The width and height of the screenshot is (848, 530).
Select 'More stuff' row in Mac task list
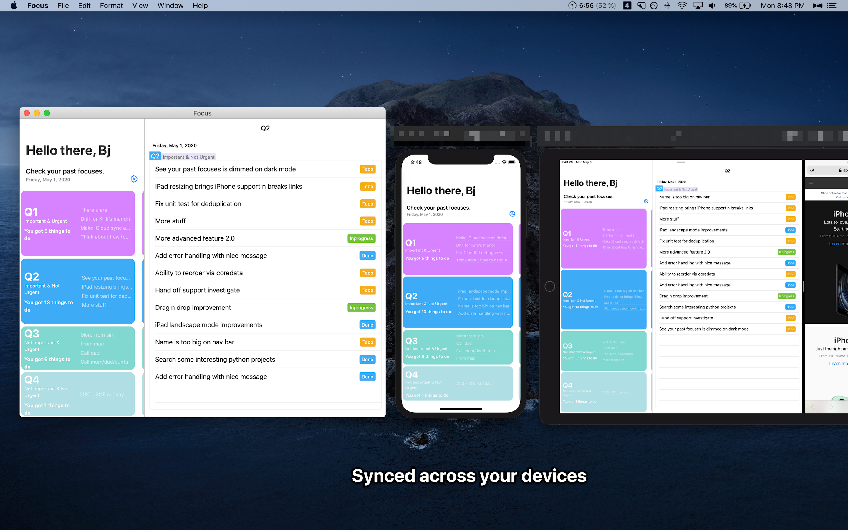click(x=265, y=221)
